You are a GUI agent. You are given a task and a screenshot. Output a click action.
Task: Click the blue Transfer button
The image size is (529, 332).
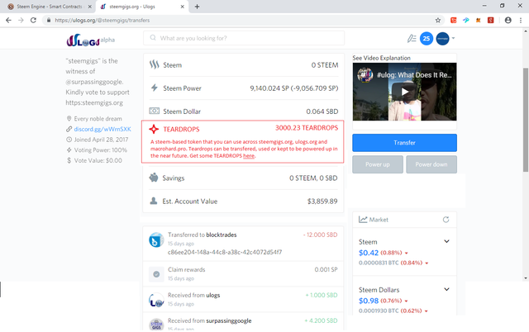click(x=404, y=143)
